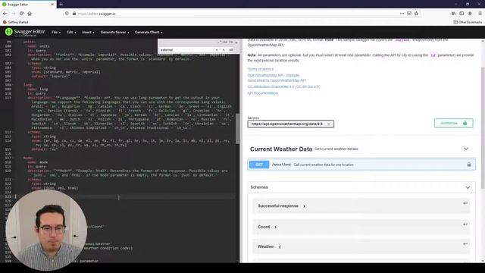Open the Generate Client menu
Screen dimensions: 485x273
[149, 32]
